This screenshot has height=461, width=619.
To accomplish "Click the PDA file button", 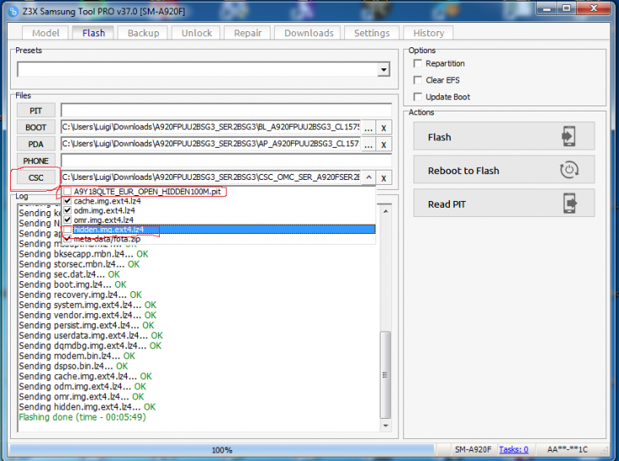I will click(36, 144).
